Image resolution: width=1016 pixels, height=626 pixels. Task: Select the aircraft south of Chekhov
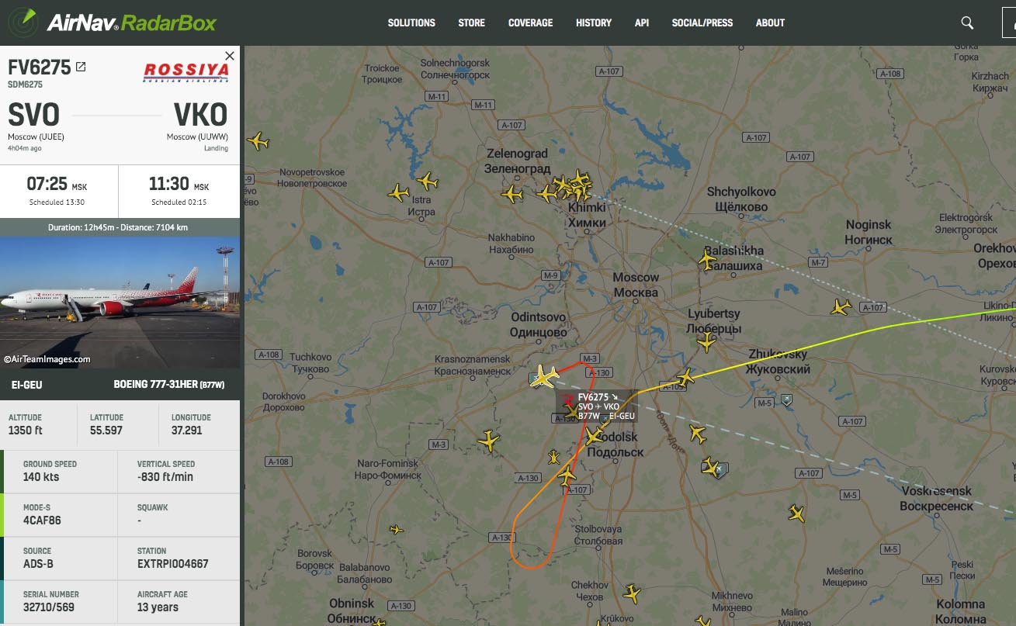pyautogui.click(x=632, y=594)
